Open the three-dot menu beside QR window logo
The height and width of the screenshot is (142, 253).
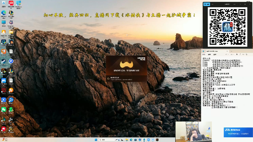click(x=212, y=4)
